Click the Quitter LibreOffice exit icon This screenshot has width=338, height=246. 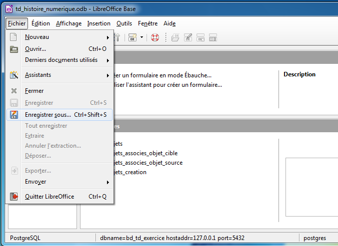(14, 197)
